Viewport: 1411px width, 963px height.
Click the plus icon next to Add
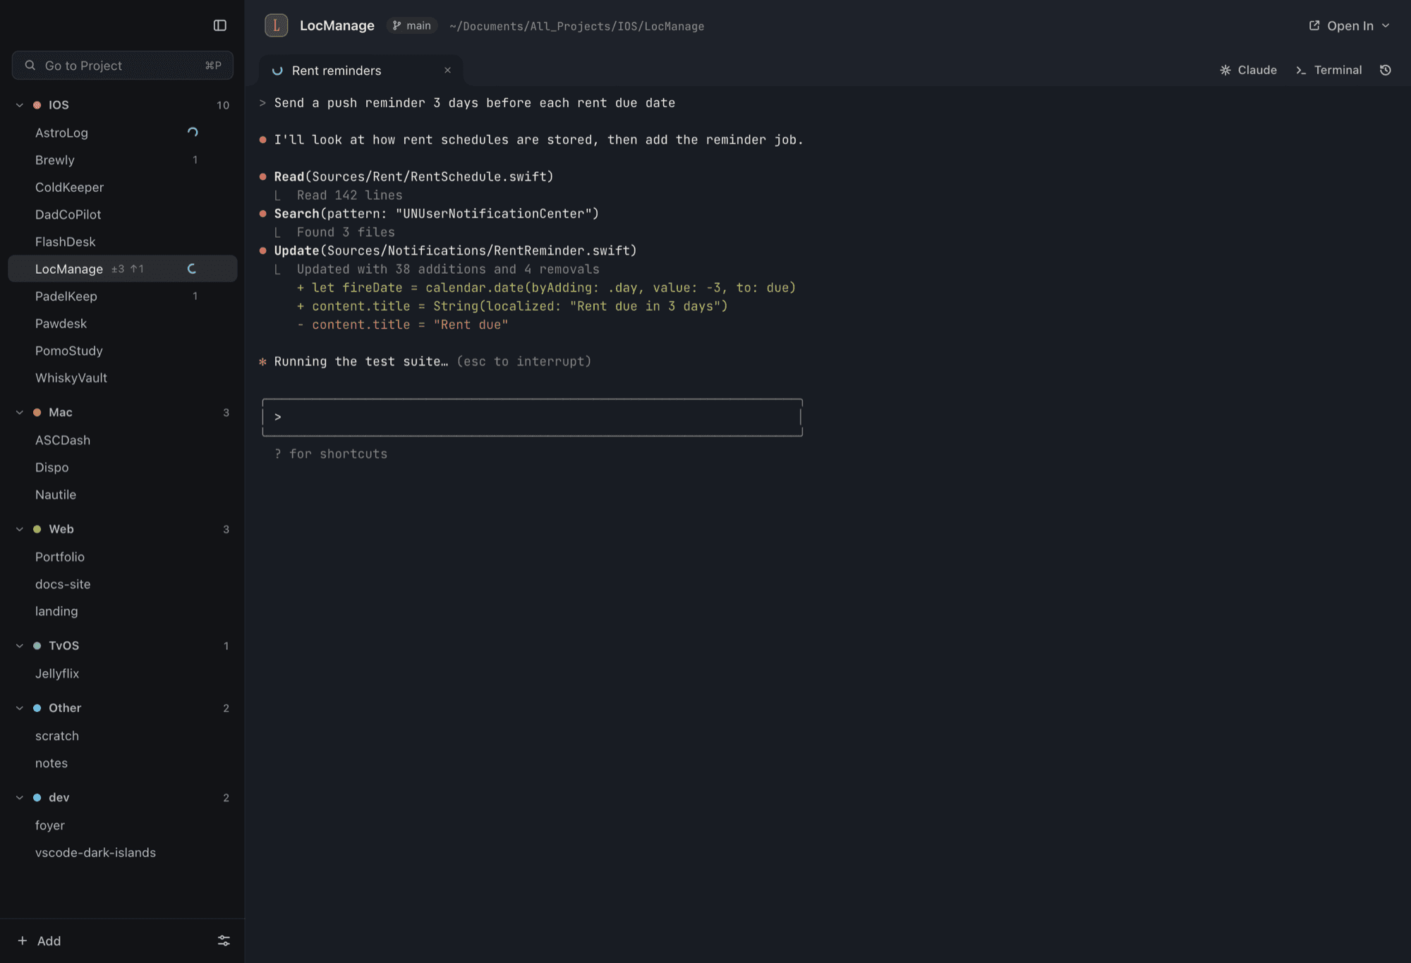(x=23, y=940)
